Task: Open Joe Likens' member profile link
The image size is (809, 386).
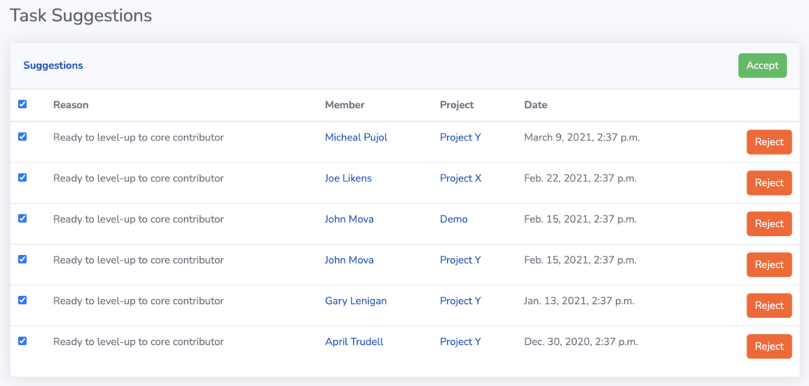Action: tap(348, 178)
